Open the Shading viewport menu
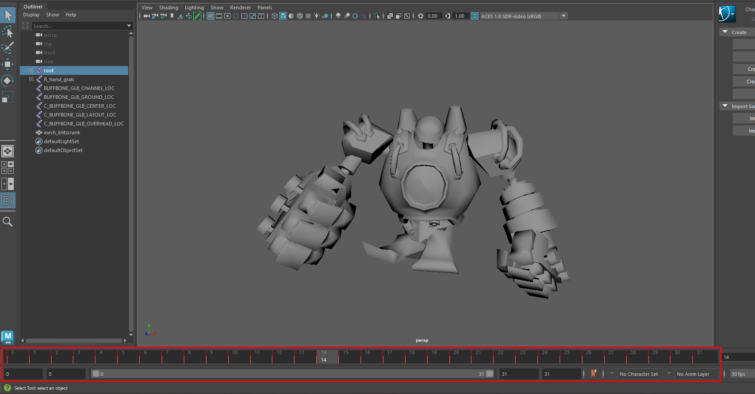The image size is (755, 394). coord(168,8)
